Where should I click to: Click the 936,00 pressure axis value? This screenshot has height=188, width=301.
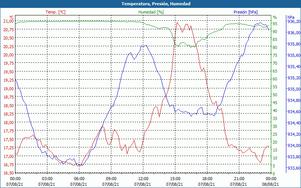294,33
